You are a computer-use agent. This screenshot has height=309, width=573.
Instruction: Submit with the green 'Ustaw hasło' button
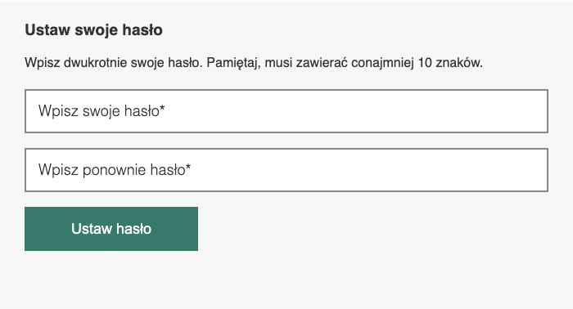point(111,229)
